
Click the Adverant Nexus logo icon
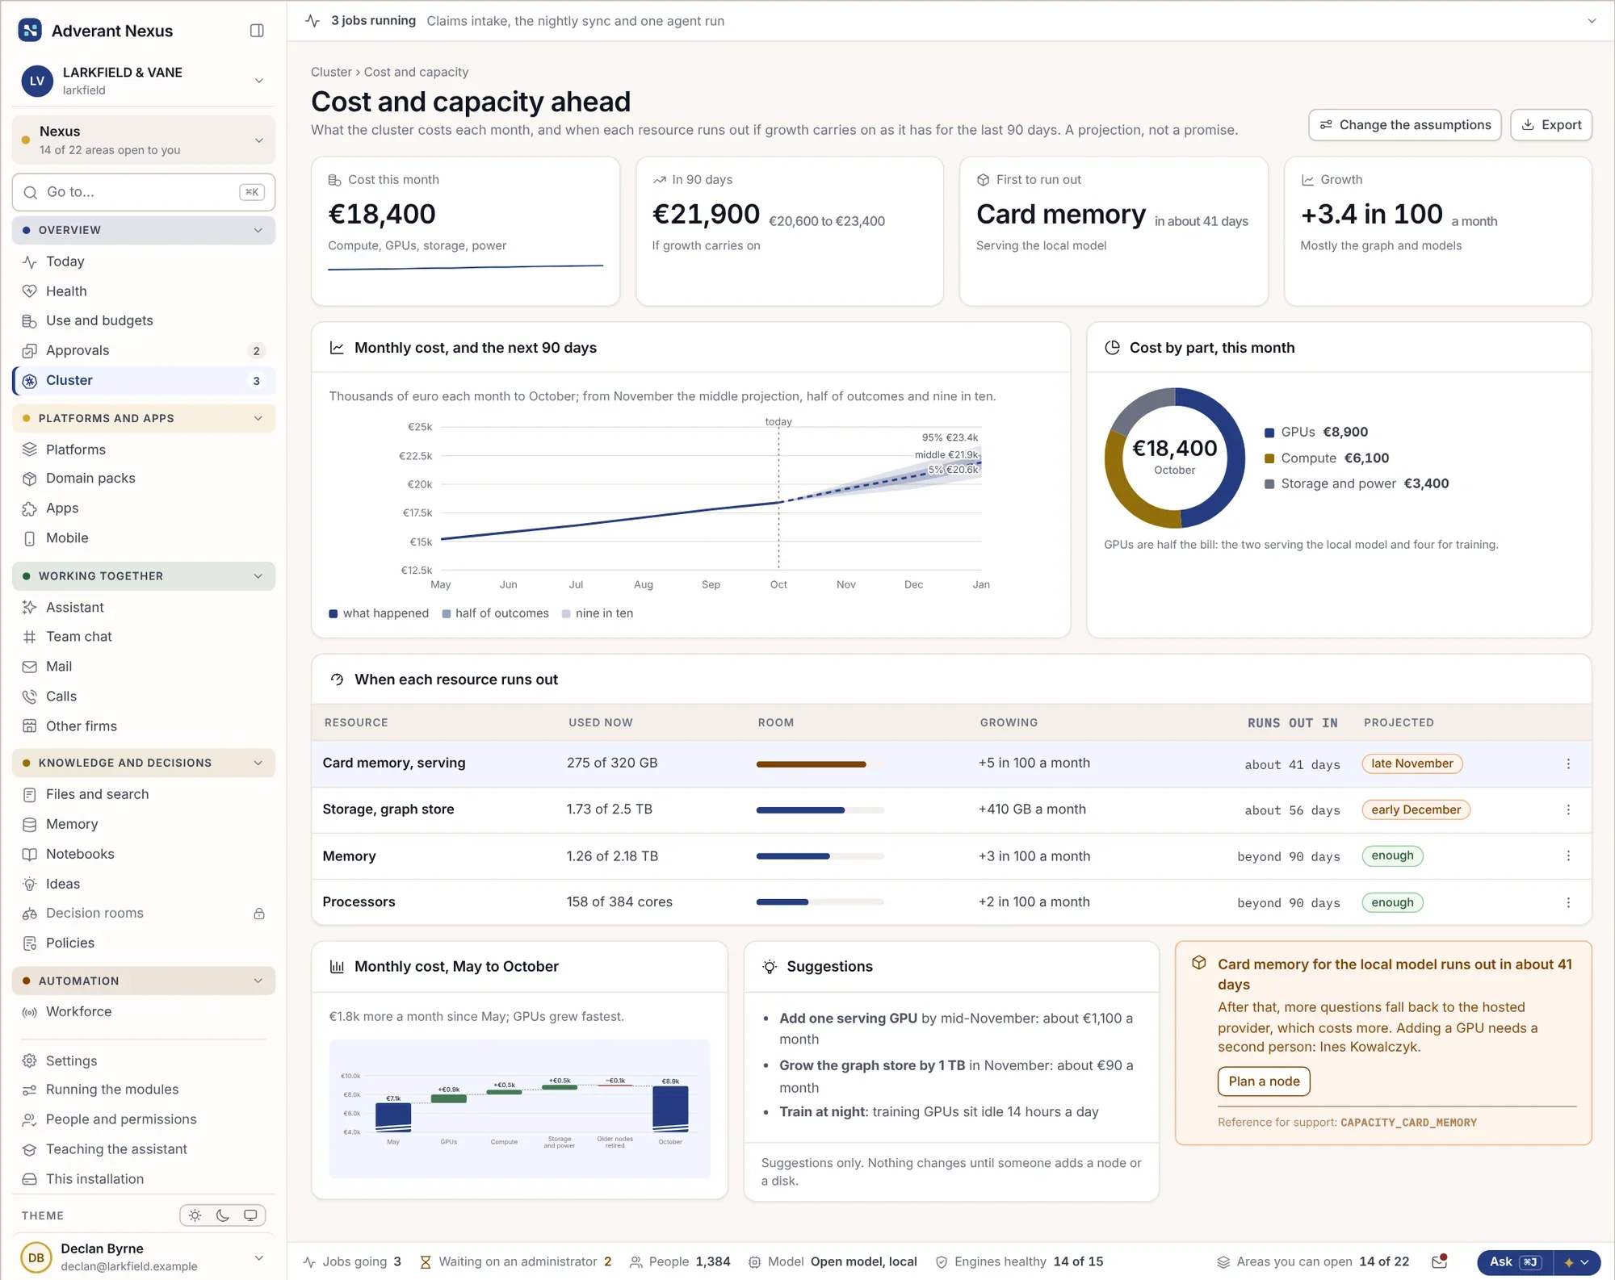tap(30, 31)
